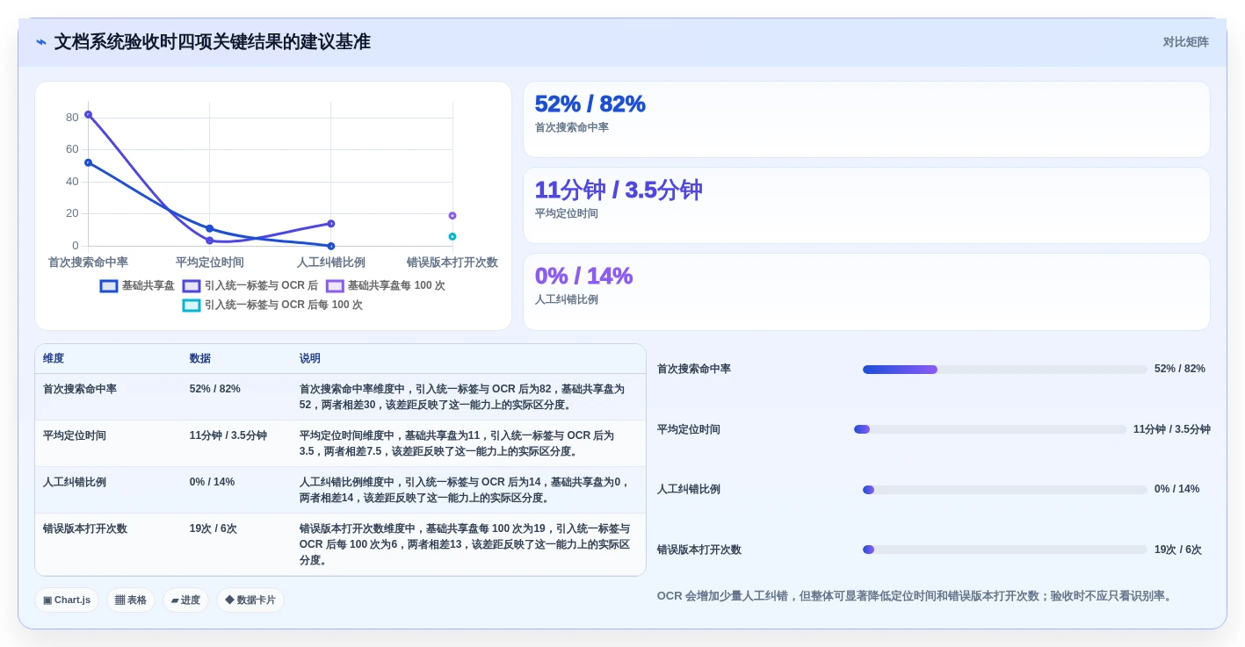
Task: Click the 说明 column header
Action: tap(310, 359)
